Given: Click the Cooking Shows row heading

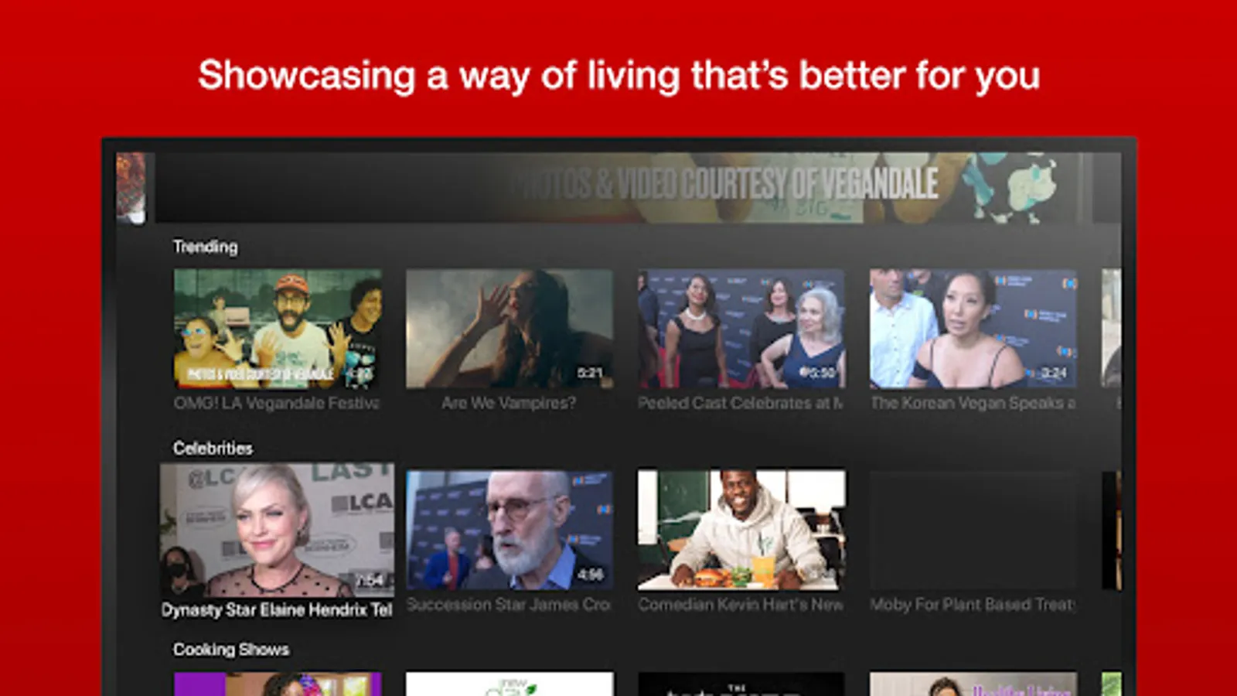Looking at the screenshot, I should pos(231,650).
